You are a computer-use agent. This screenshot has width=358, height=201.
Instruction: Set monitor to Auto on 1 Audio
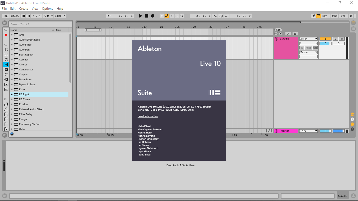click(308, 48)
